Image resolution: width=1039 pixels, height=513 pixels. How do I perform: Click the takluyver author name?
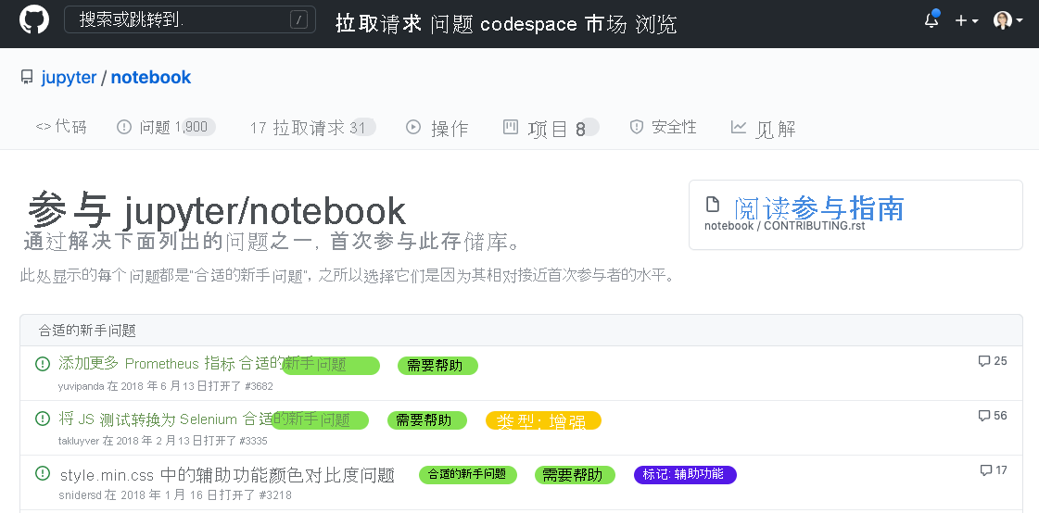click(x=80, y=440)
